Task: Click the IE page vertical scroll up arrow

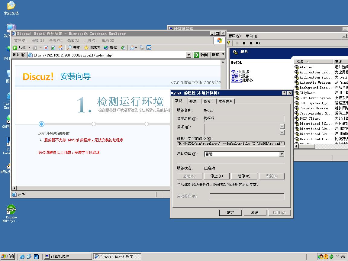Action: click(x=223, y=62)
